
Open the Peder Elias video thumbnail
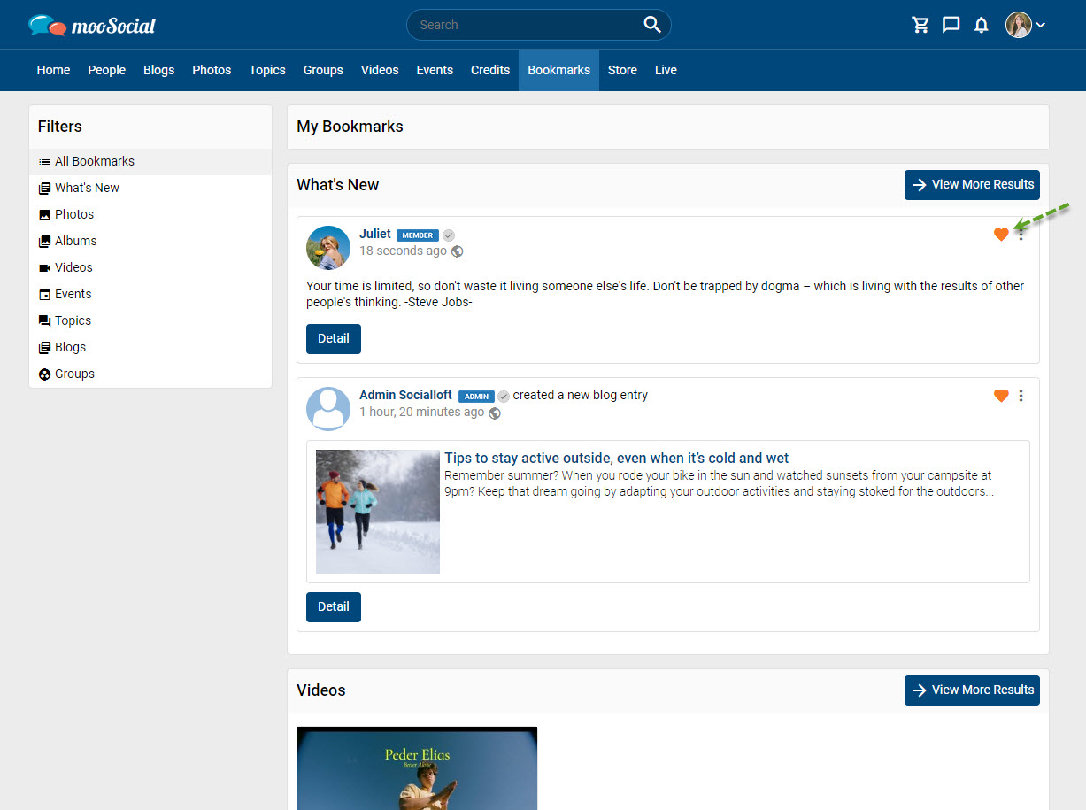pos(417,768)
